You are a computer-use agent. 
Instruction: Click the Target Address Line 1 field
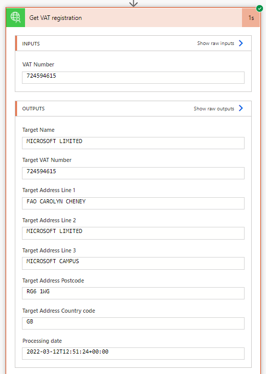(133, 203)
